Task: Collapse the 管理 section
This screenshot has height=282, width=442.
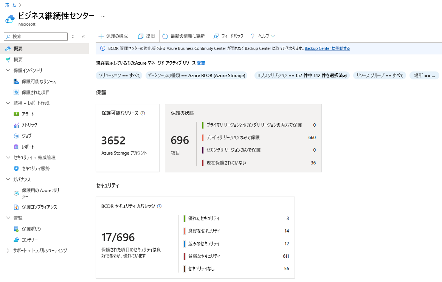Action: [8, 218]
